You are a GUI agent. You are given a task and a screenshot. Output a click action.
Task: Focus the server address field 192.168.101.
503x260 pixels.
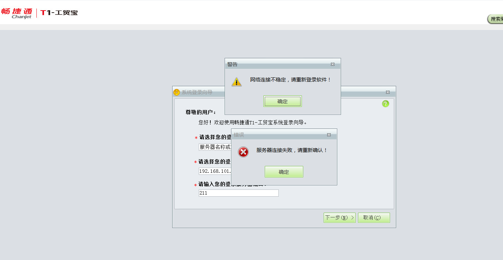pos(215,171)
